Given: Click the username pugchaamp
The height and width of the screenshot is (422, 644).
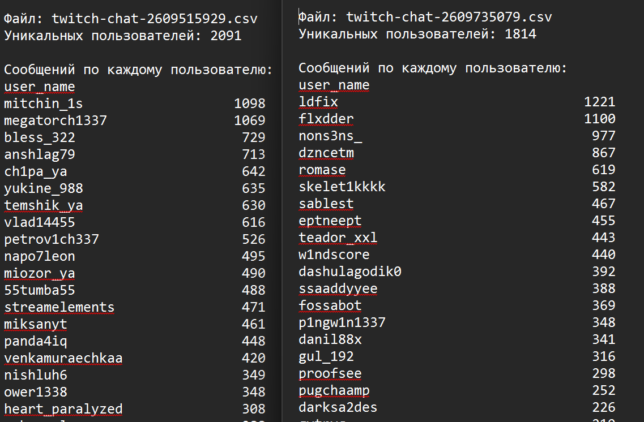Looking at the screenshot, I should 334,390.
